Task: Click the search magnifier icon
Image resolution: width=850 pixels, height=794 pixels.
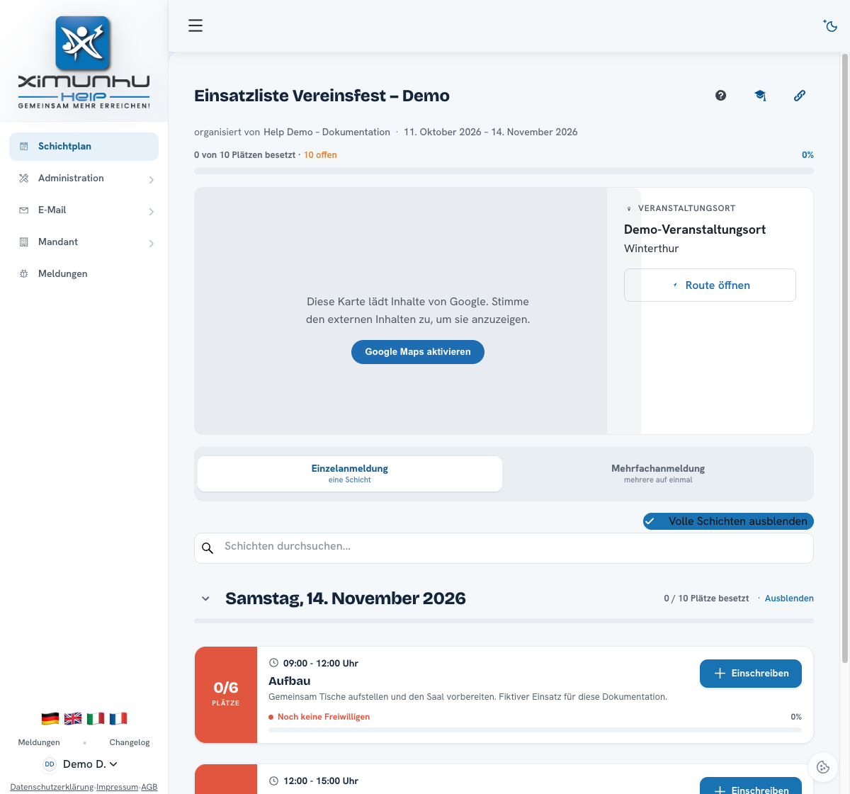Action: [x=208, y=548]
